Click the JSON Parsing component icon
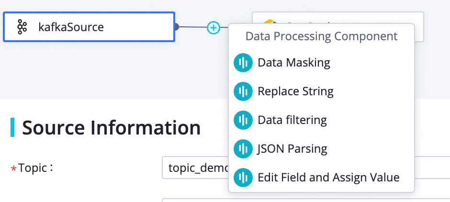This screenshot has width=450, height=202. pos(243,149)
